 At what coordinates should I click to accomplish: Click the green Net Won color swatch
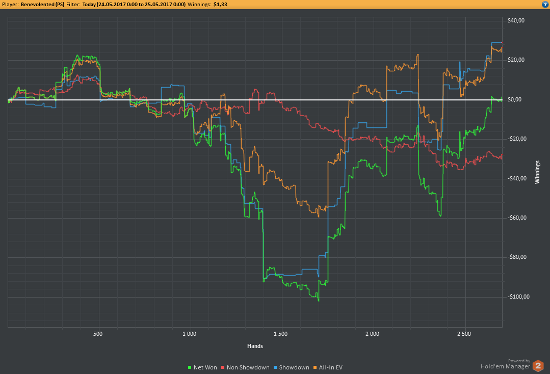tap(190, 368)
